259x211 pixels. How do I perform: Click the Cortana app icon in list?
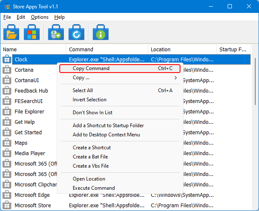[7, 70]
